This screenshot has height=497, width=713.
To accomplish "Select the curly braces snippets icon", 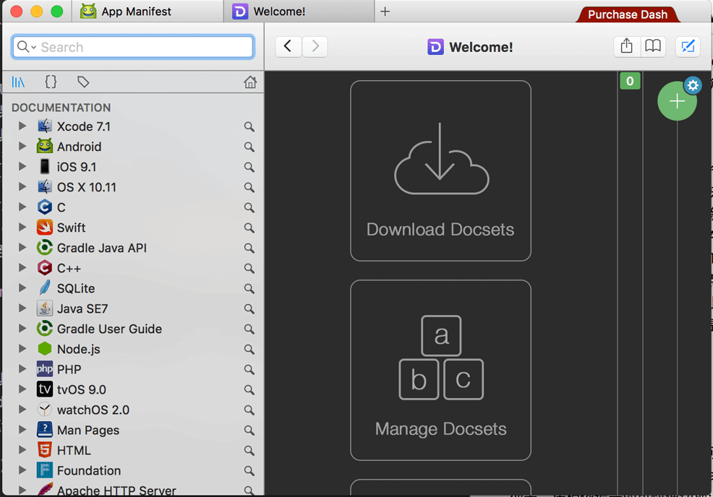I will coord(51,82).
